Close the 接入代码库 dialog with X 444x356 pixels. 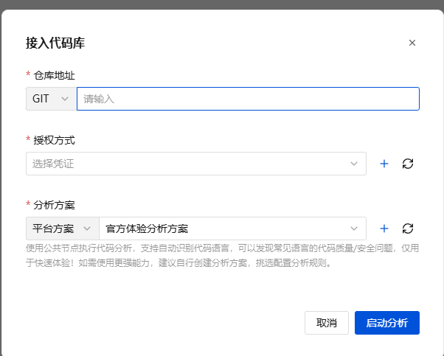(412, 43)
